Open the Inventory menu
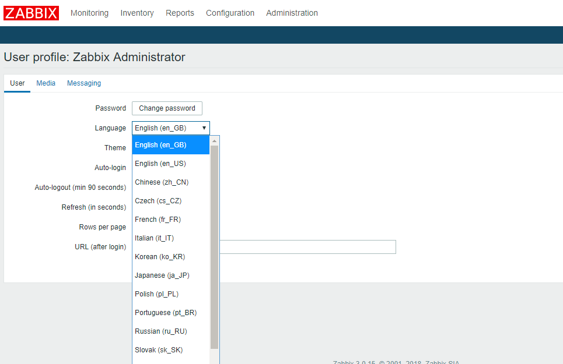This screenshot has height=364, width=563. pyautogui.click(x=137, y=13)
